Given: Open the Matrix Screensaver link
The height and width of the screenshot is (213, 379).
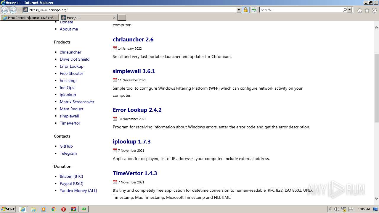Looking at the screenshot, I should (77, 102).
